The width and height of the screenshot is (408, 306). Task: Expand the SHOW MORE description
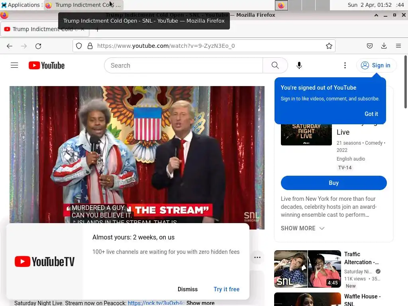click(x=303, y=228)
